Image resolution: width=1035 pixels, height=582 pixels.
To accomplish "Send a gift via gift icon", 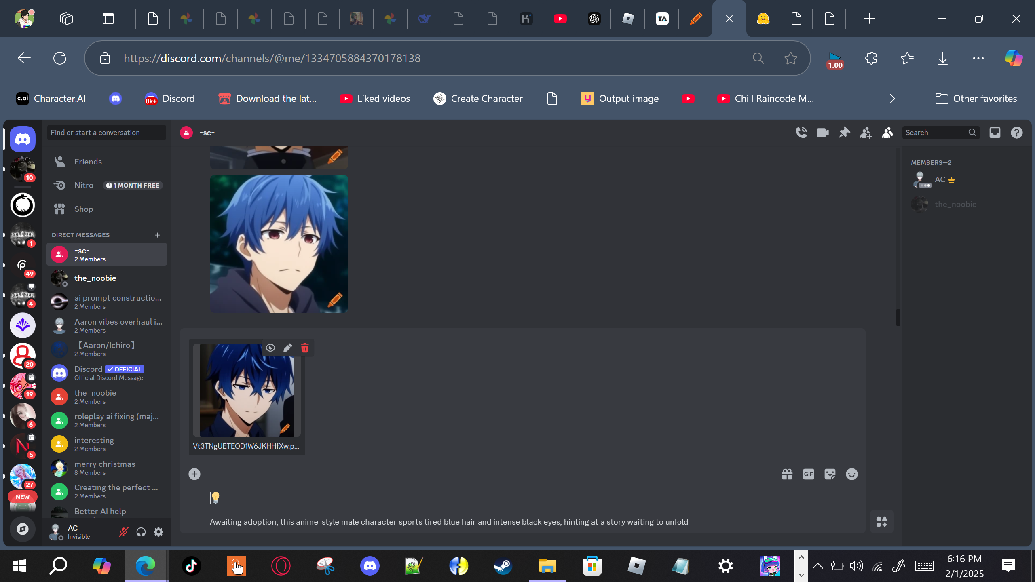I will tap(787, 474).
